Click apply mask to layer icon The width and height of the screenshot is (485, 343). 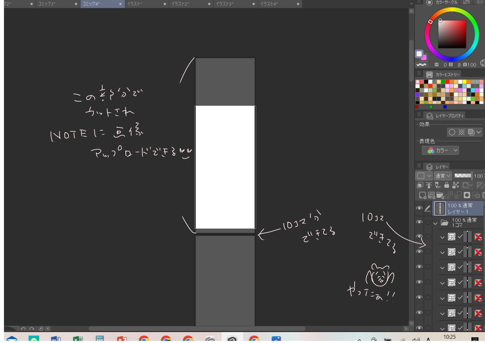click(x=476, y=195)
